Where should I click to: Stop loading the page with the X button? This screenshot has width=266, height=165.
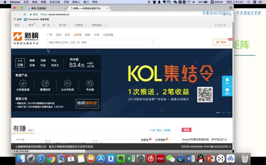pos(25,14)
